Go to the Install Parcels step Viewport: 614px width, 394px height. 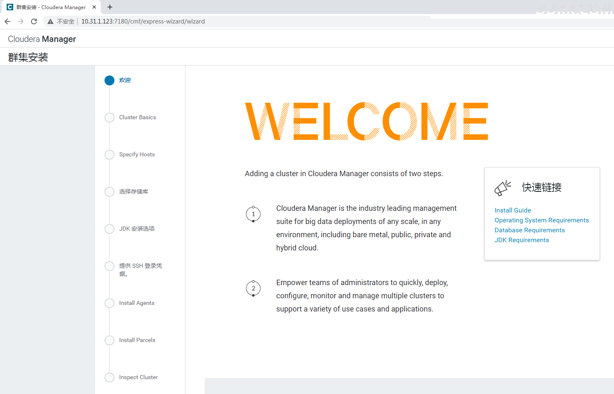tap(137, 340)
